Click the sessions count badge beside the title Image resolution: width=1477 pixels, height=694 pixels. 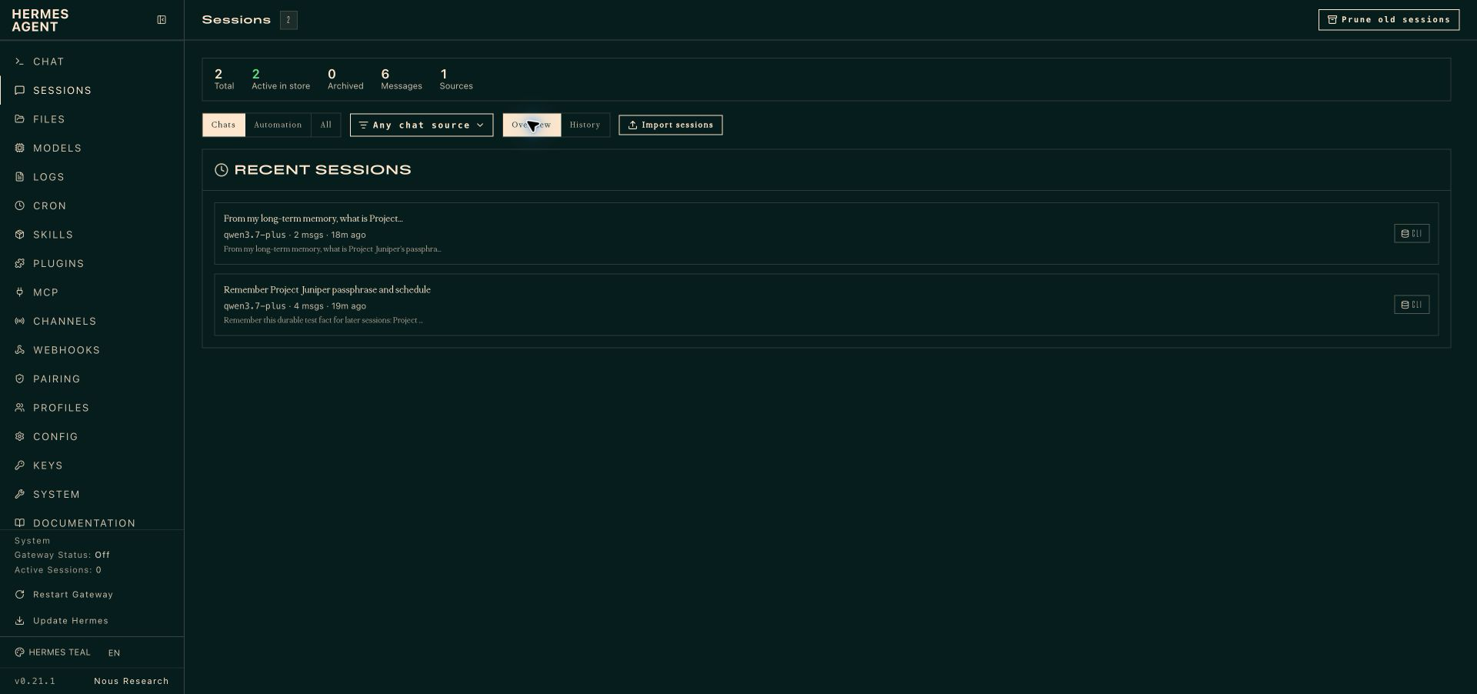pos(288,20)
